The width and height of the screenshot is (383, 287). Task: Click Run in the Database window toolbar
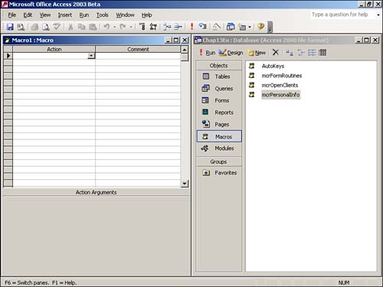tap(207, 53)
